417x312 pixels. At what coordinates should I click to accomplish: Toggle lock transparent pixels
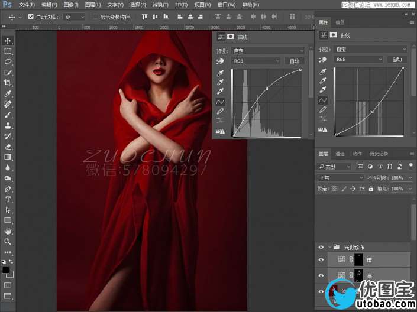[x=335, y=188]
